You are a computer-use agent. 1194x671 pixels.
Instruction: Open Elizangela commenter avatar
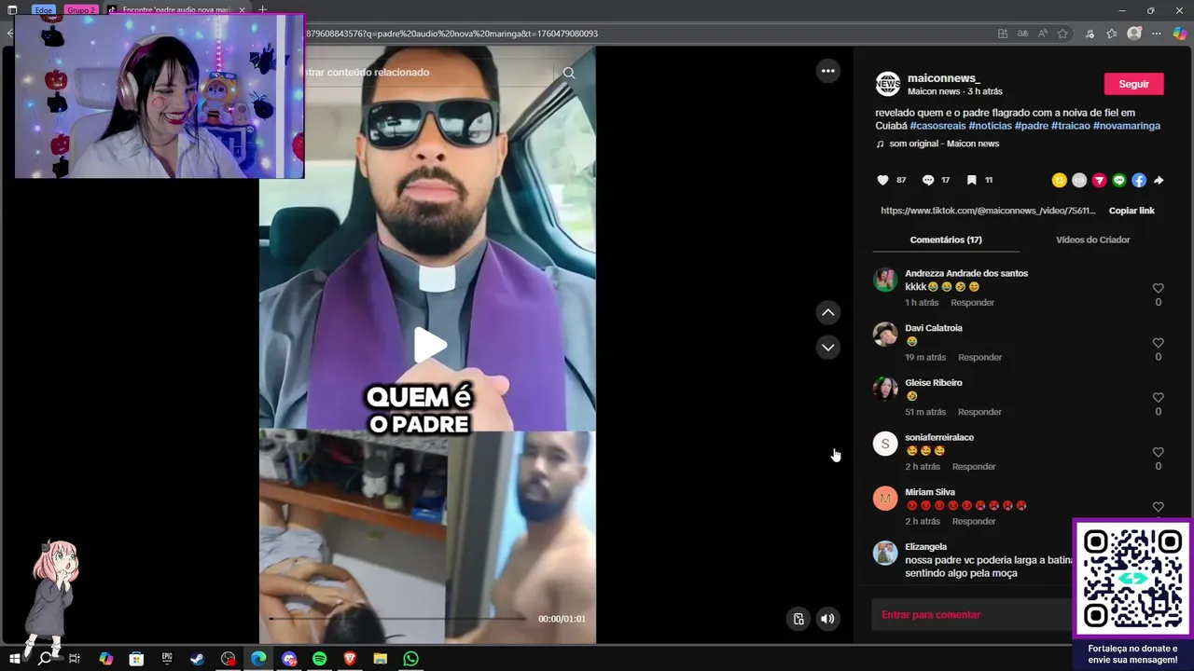click(x=885, y=554)
